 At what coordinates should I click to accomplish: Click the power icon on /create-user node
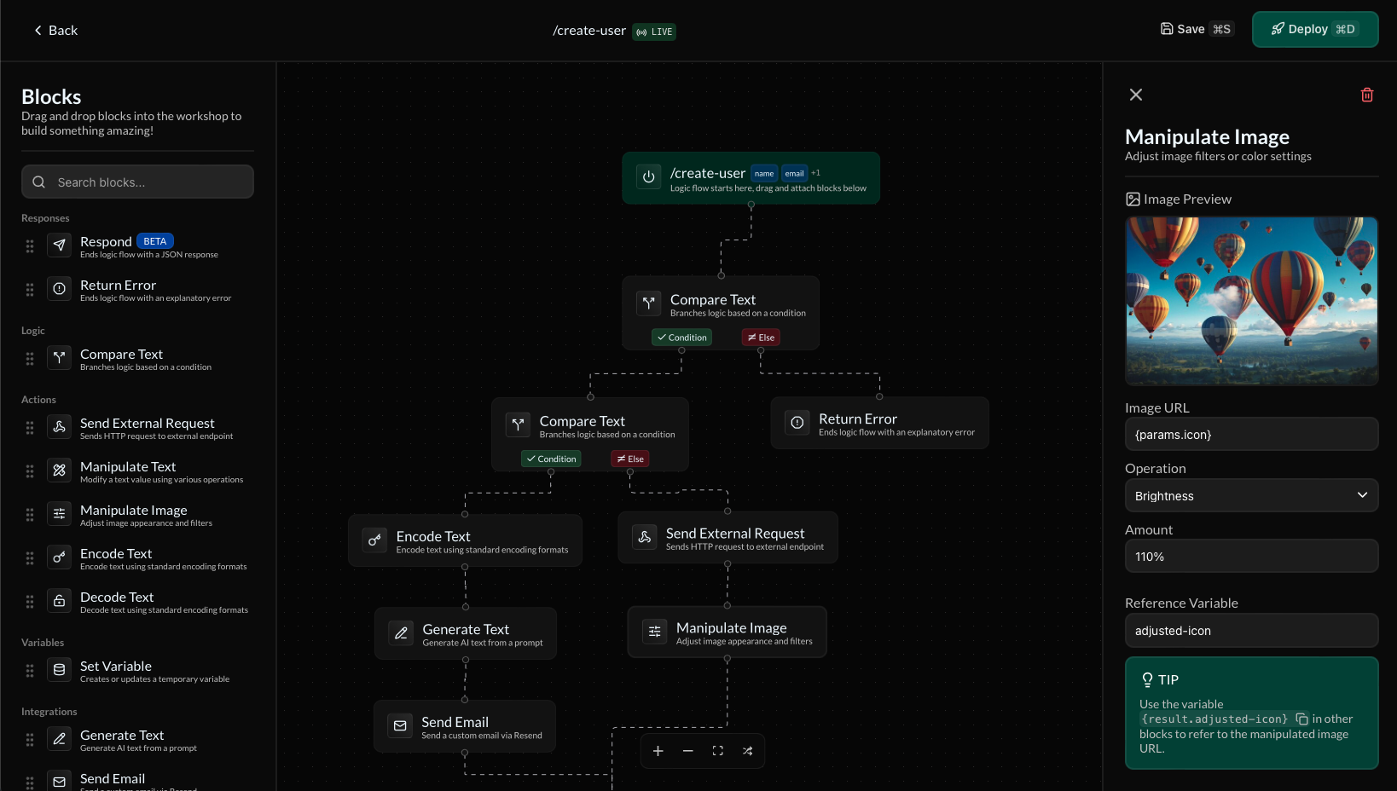click(x=648, y=177)
